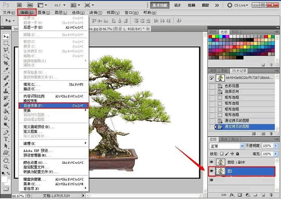Select the Custom Shape tool

[6, 153]
